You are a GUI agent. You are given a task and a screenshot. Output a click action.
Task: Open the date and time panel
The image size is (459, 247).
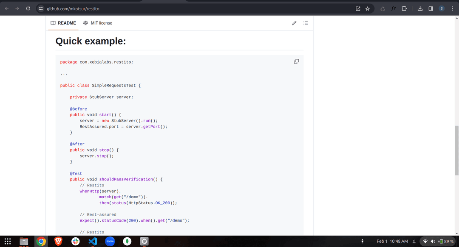[392, 241]
